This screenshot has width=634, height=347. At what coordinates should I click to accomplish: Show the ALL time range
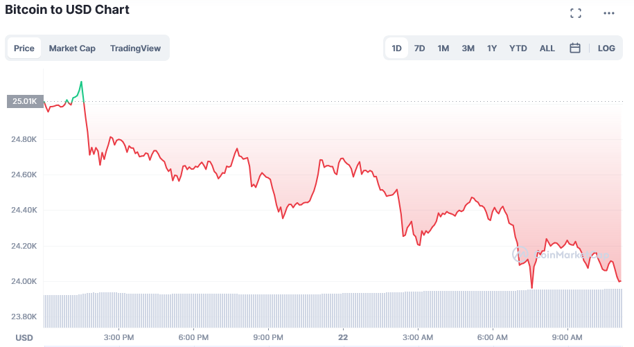click(x=547, y=48)
